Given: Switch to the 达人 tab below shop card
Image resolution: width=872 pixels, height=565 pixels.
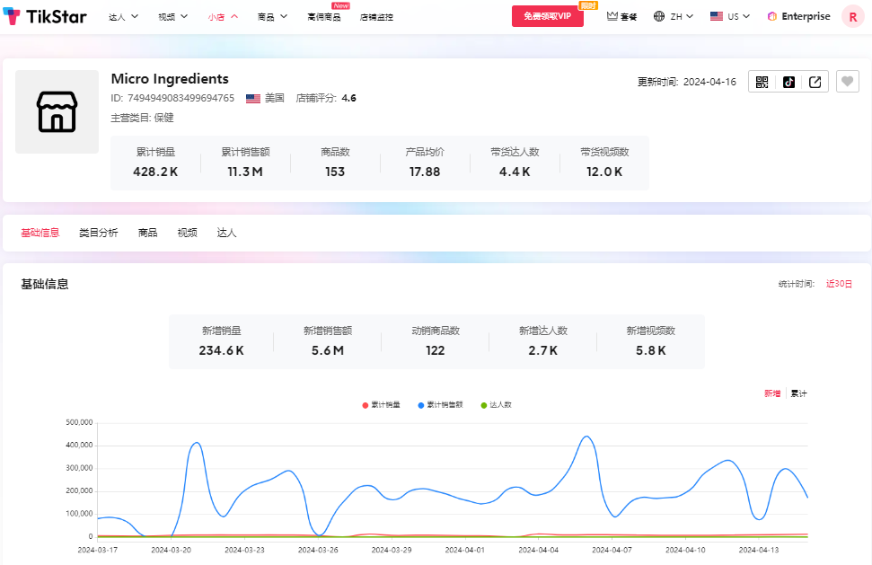Looking at the screenshot, I should click(226, 233).
